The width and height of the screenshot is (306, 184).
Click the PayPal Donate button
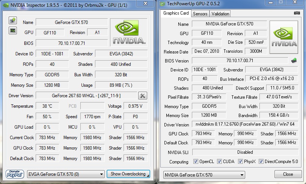15,174
